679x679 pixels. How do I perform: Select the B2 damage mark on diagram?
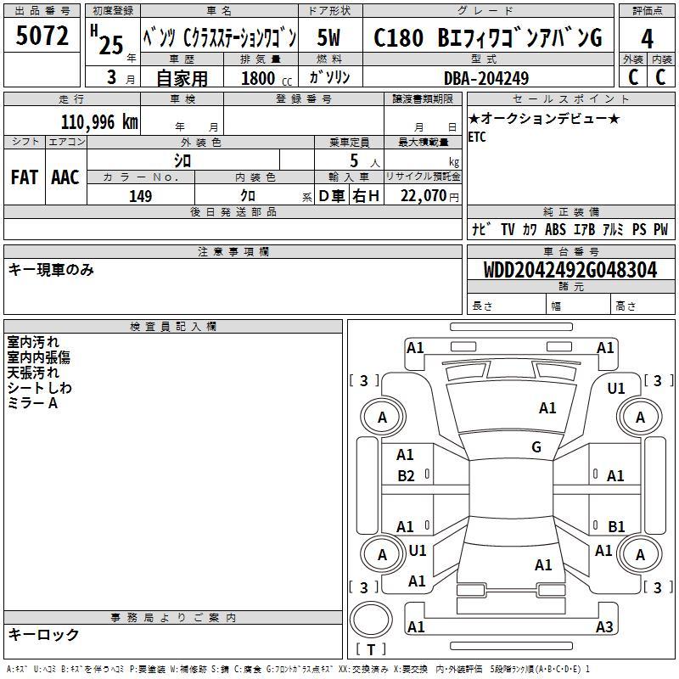[x=407, y=475]
